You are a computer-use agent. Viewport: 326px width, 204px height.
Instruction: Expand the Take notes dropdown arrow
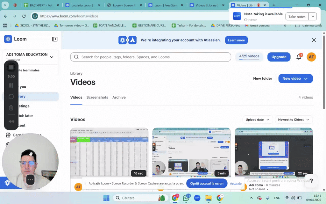coord(313,17)
